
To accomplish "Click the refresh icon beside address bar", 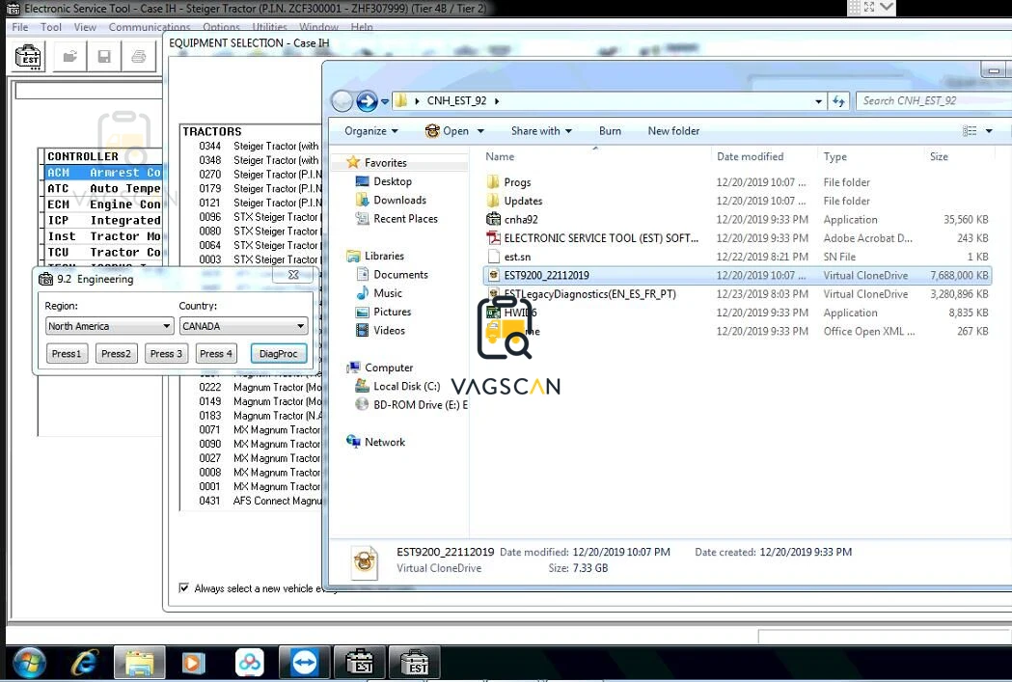I will [x=838, y=100].
